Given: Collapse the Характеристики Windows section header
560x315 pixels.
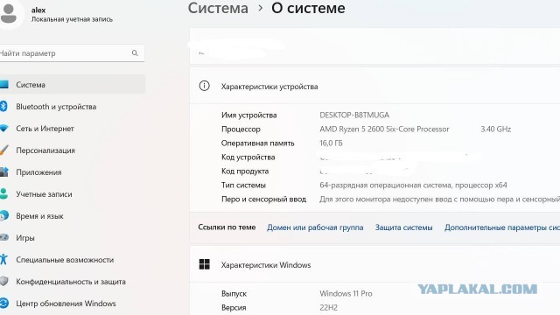Looking at the screenshot, I should click(374, 264).
